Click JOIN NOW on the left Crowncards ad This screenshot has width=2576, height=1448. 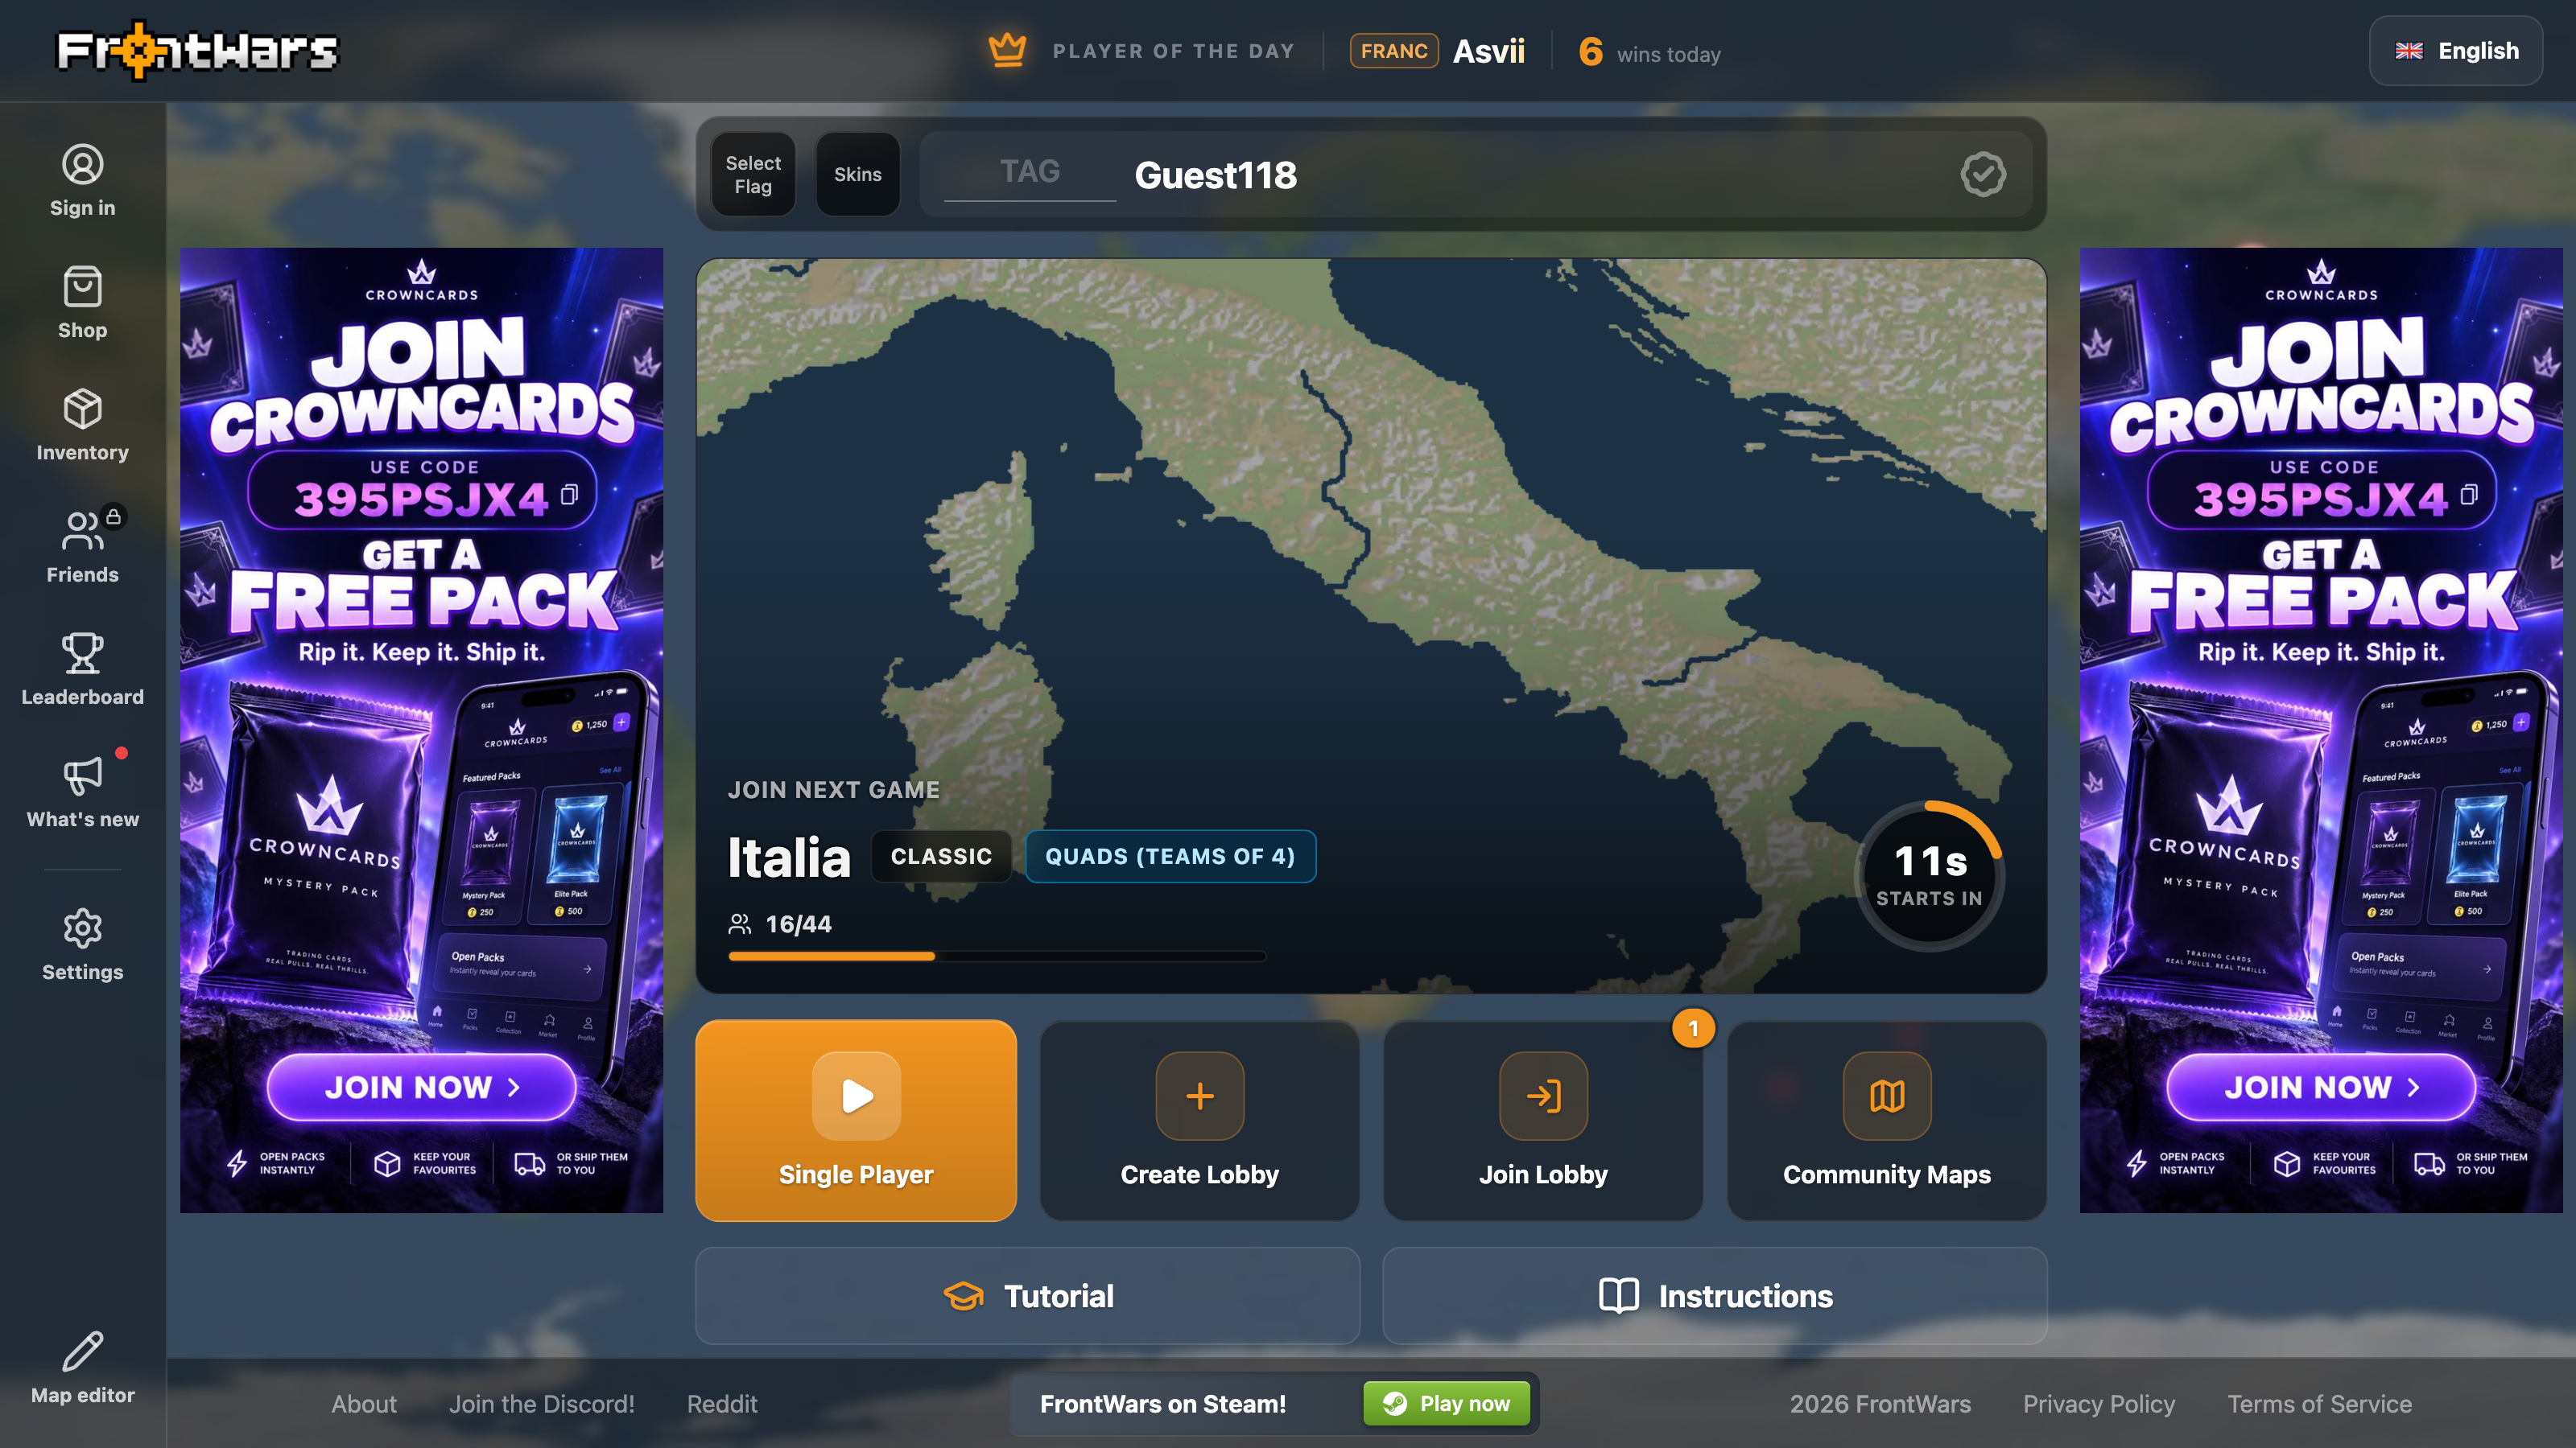click(x=421, y=1088)
